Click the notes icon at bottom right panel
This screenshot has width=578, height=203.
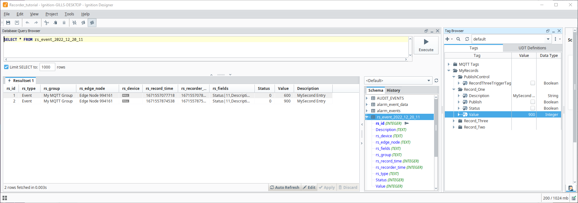point(571,188)
